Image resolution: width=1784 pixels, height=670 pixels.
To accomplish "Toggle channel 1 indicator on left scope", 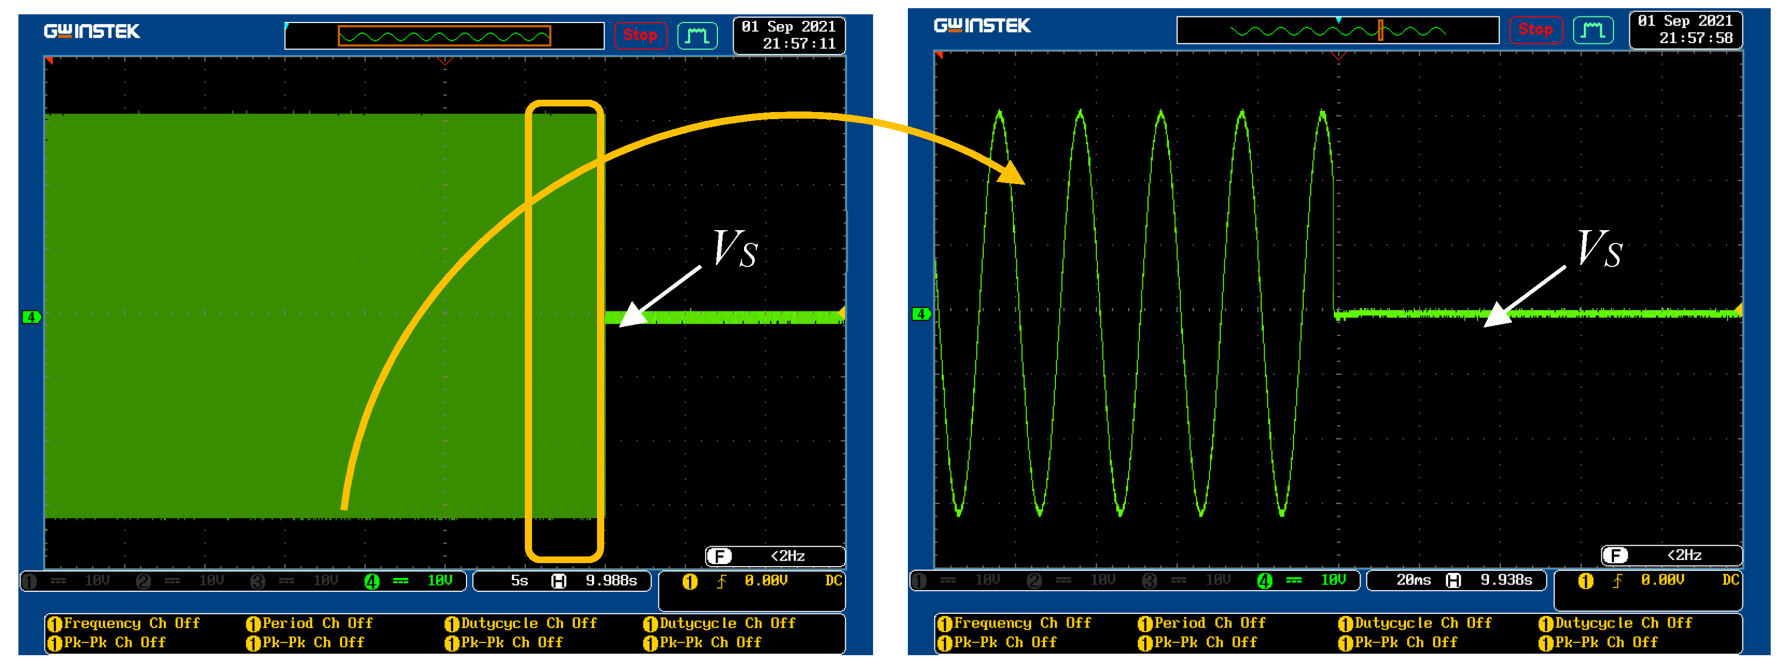I will click(x=29, y=582).
